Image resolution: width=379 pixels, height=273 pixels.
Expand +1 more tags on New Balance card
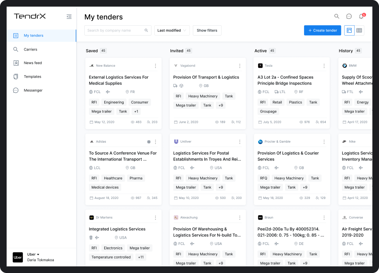(x=136, y=111)
